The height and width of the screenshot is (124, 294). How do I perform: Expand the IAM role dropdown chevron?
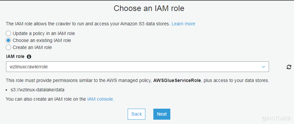pos(263,67)
